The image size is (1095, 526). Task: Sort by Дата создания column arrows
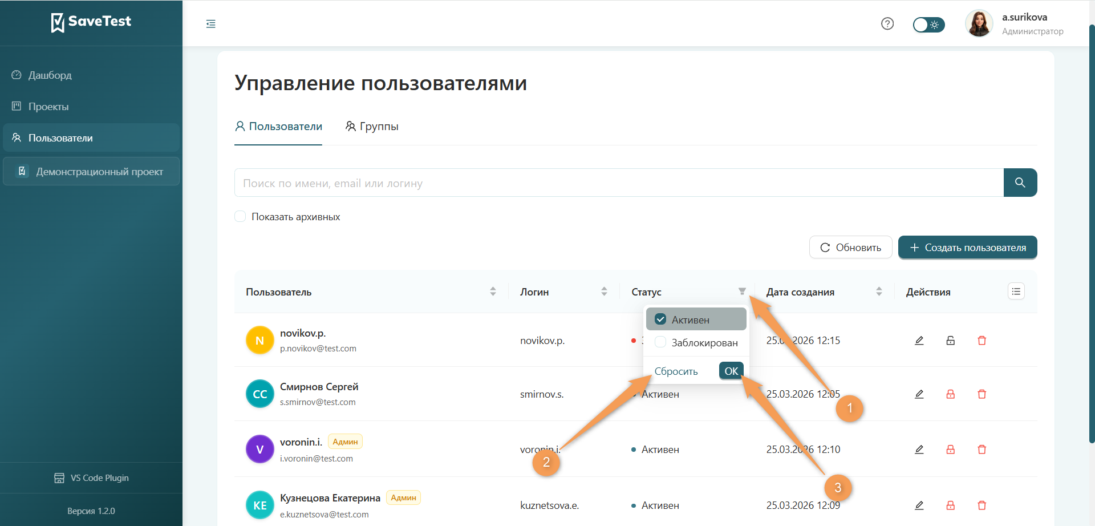(879, 291)
